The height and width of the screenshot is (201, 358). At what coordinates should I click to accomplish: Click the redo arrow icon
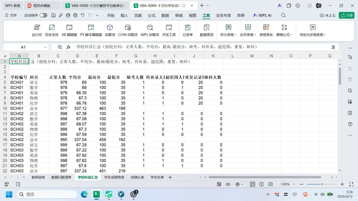pos(90,15)
